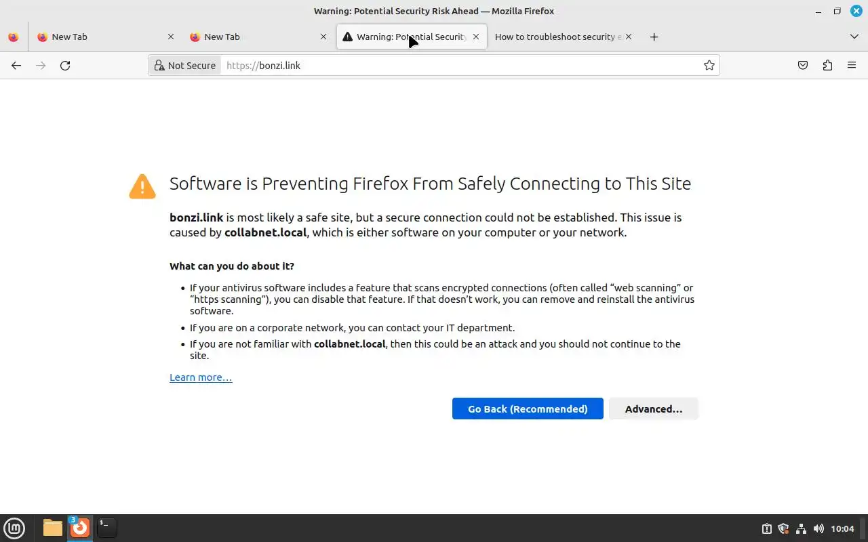This screenshot has height=542, width=868.
Task: Bookmark this page with the star icon
Action: 709,65
